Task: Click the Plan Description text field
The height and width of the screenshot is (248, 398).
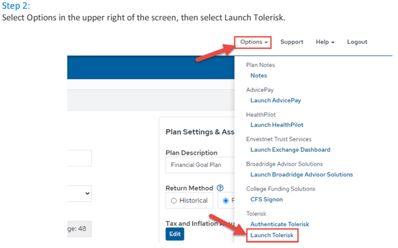Action: (200, 164)
